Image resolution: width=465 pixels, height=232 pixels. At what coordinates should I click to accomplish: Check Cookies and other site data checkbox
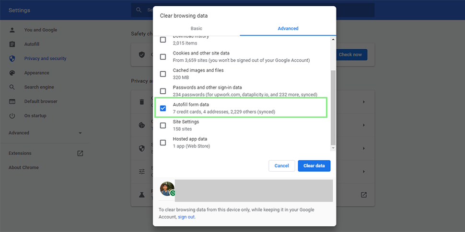click(x=163, y=57)
